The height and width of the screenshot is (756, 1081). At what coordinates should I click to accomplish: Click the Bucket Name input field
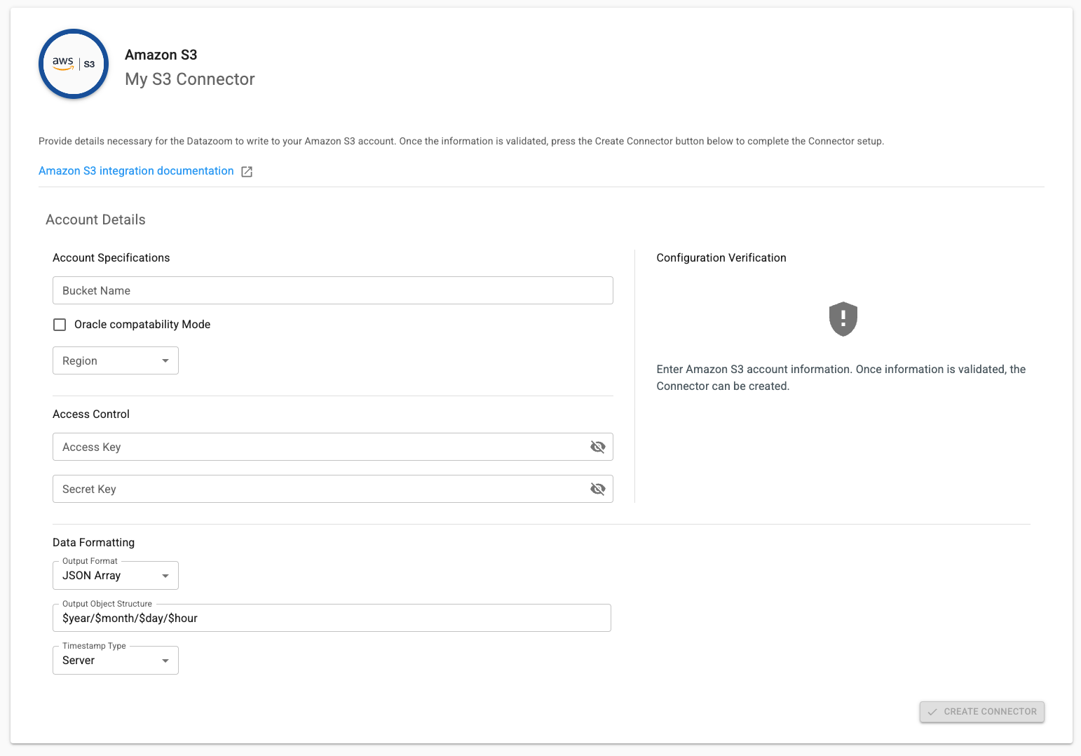[x=332, y=290]
